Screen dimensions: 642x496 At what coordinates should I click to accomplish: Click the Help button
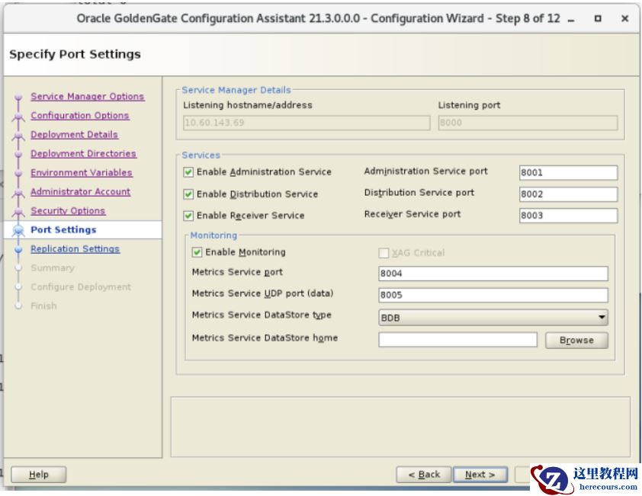click(38, 475)
